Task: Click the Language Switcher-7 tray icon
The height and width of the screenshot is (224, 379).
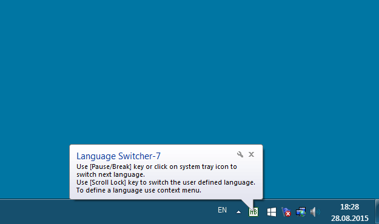Action: 253,212
